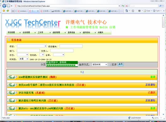Open the 项目 dropdown
166x122 pixels.
click(x=32, y=46)
